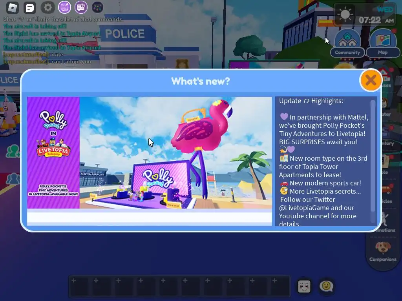Click the first empty hotbar slot

point(79,286)
